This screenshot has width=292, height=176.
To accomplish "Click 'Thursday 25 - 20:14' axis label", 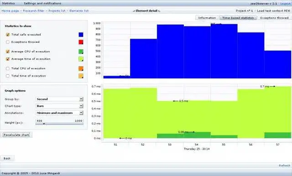I will pyautogui.click(x=197, y=149).
